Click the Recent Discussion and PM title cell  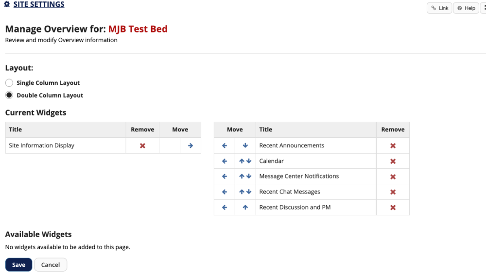pyautogui.click(x=316, y=207)
